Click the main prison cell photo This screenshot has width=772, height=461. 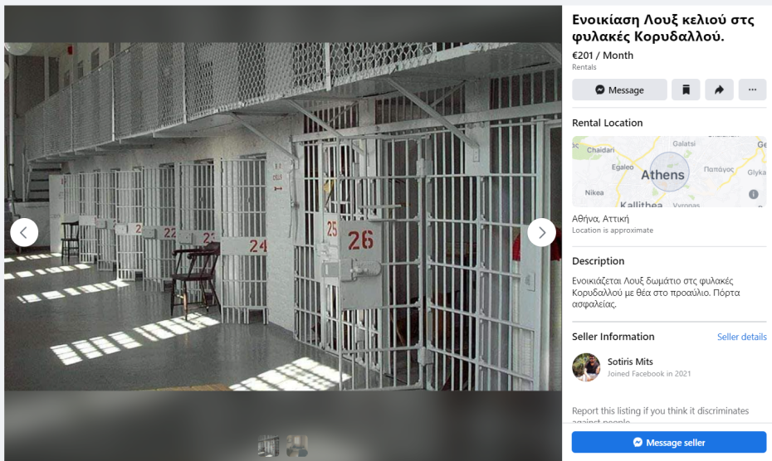283,216
